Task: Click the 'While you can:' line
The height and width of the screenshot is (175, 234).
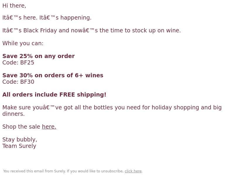Action: (23, 43)
